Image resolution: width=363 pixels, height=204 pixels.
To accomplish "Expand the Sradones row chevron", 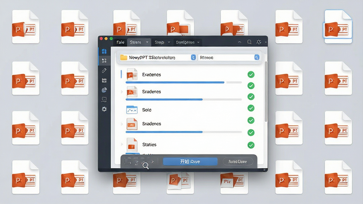I will point(122,124).
